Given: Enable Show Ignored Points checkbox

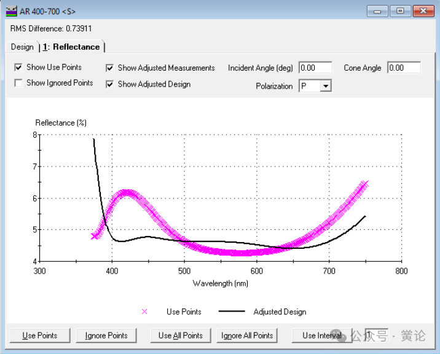Looking at the screenshot, I should point(18,83).
